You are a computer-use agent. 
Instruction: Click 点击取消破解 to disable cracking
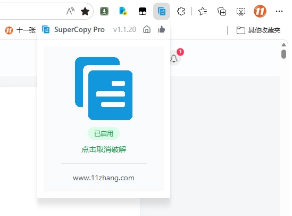[x=104, y=149]
